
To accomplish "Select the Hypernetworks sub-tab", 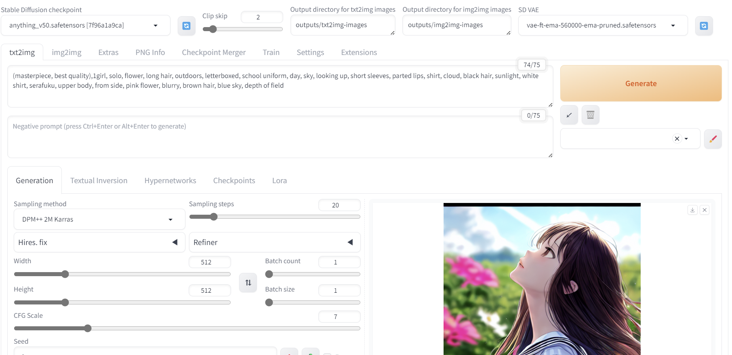I will click(170, 181).
